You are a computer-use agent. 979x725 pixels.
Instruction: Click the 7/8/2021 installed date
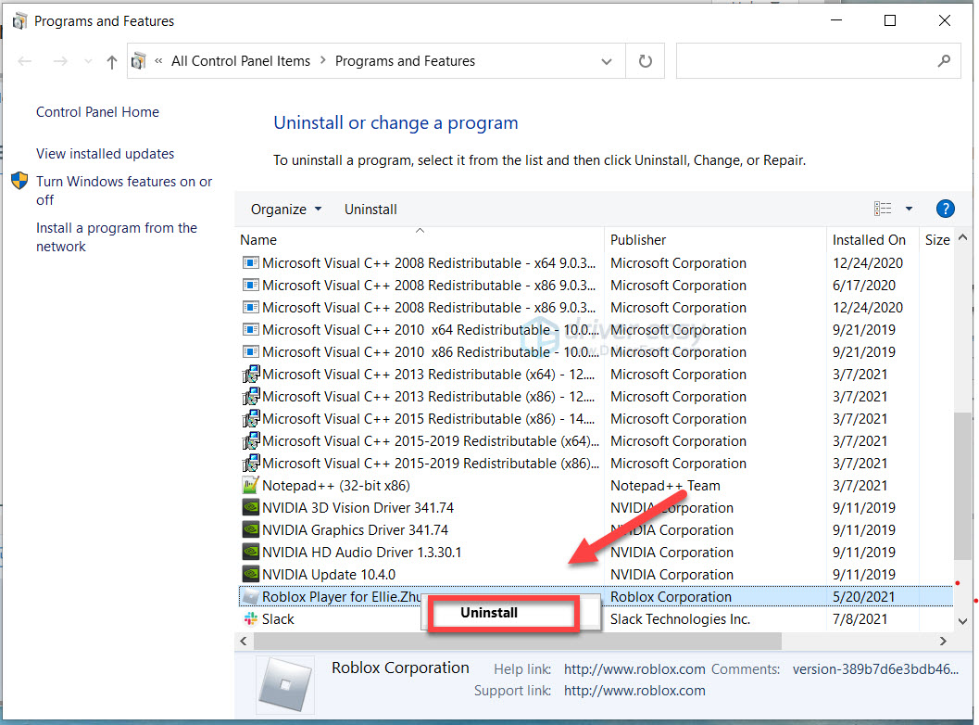click(860, 619)
